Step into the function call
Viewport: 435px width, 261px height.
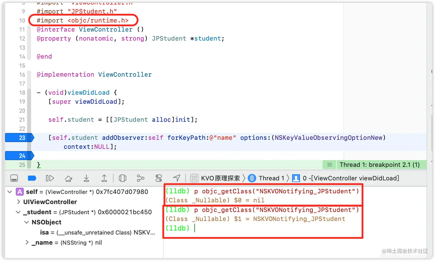pyautogui.click(x=86, y=178)
